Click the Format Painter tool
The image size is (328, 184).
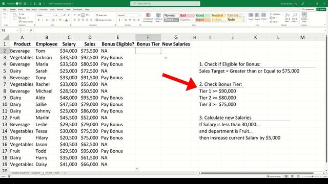[x=26, y=21]
